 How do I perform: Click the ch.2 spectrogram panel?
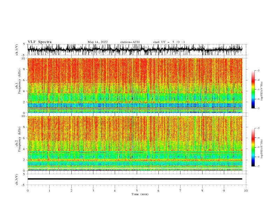[135, 143]
